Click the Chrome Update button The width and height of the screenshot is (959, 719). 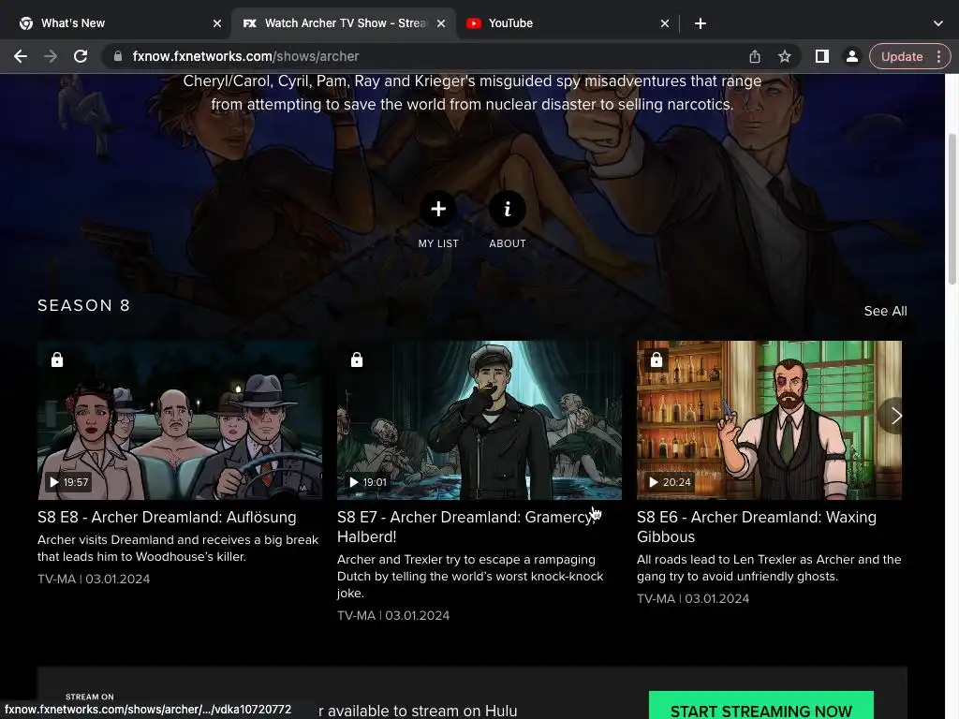click(902, 56)
